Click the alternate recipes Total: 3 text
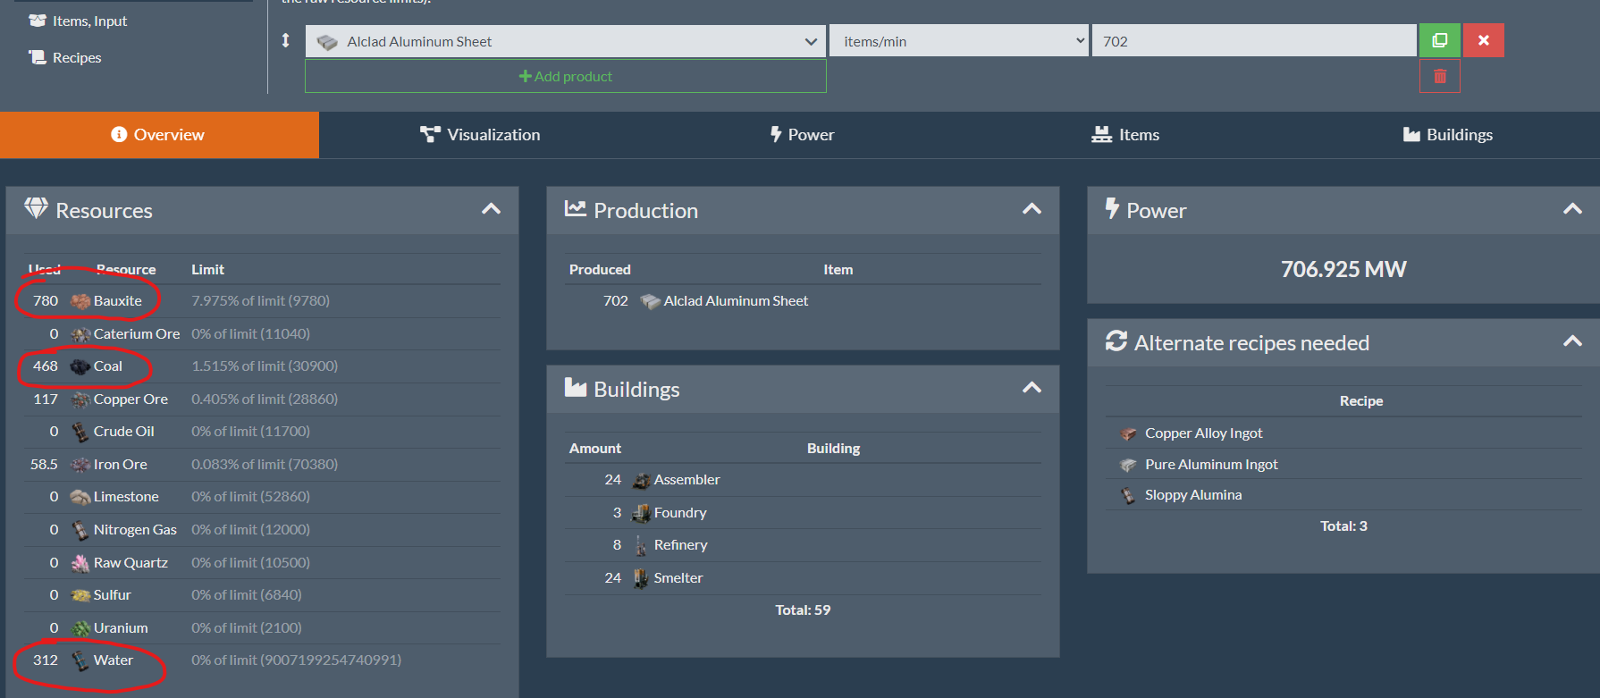The width and height of the screenshot is (1600, 698). click(x=1343, y=526)
